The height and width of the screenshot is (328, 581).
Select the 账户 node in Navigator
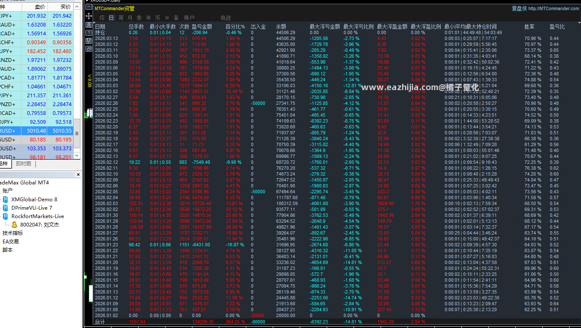click(x=8, y=191)
